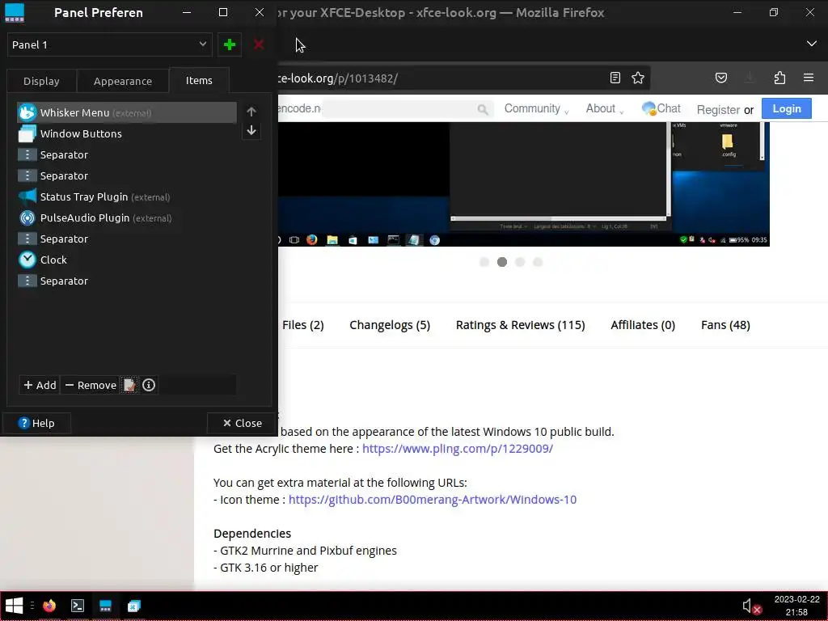Open the Changelogs (5) tab
Image resolution: width=828 pixels, height=621 pixels.
pyautogui.click(x=390, y=325)
